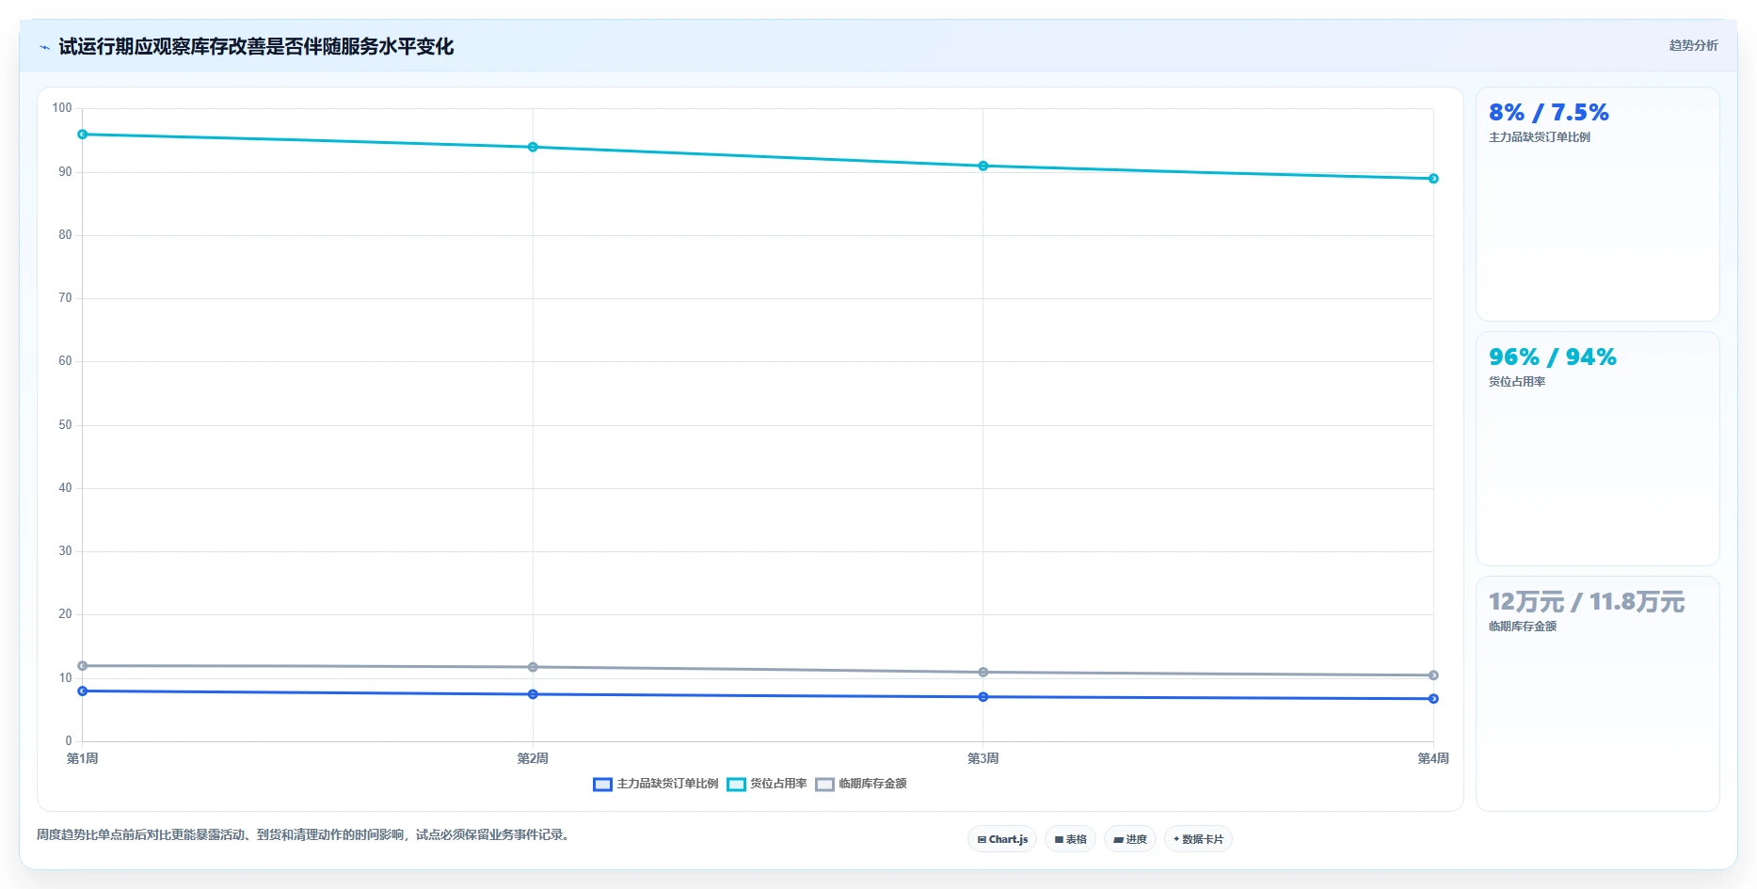Select the blue 缺货订单比例 point at 第3周
1757x889 pixels.
[983, 697]
